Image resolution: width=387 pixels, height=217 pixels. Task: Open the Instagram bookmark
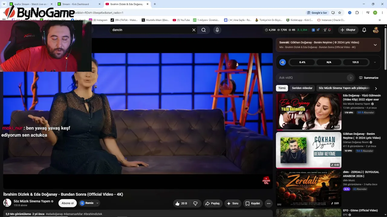click(98, 20)
